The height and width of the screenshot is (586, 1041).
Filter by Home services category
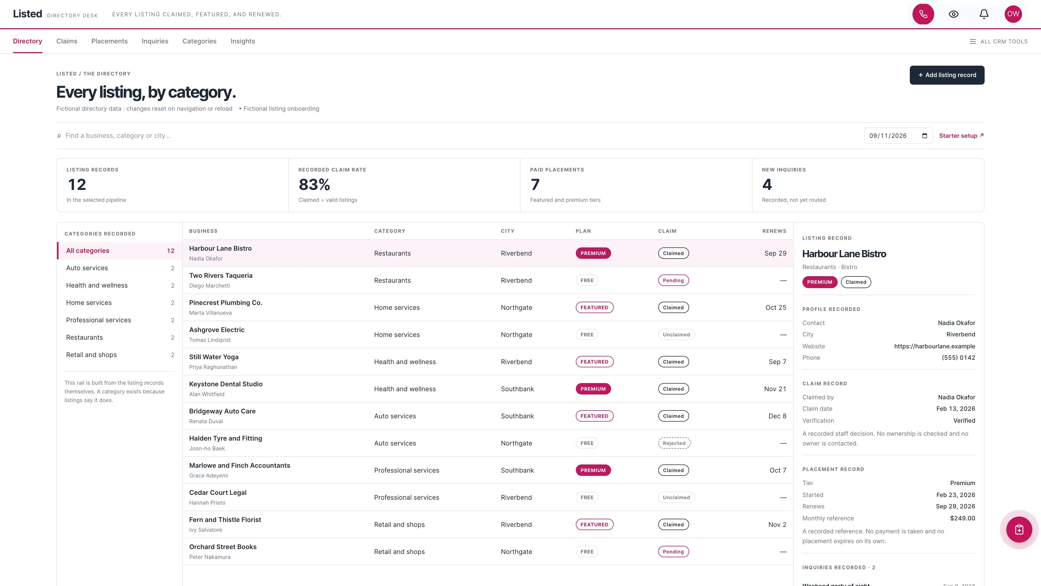pyautogui.click(x=120, y=303)
